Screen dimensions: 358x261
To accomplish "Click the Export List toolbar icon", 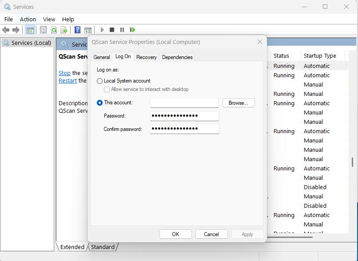I will pos(64,30).
